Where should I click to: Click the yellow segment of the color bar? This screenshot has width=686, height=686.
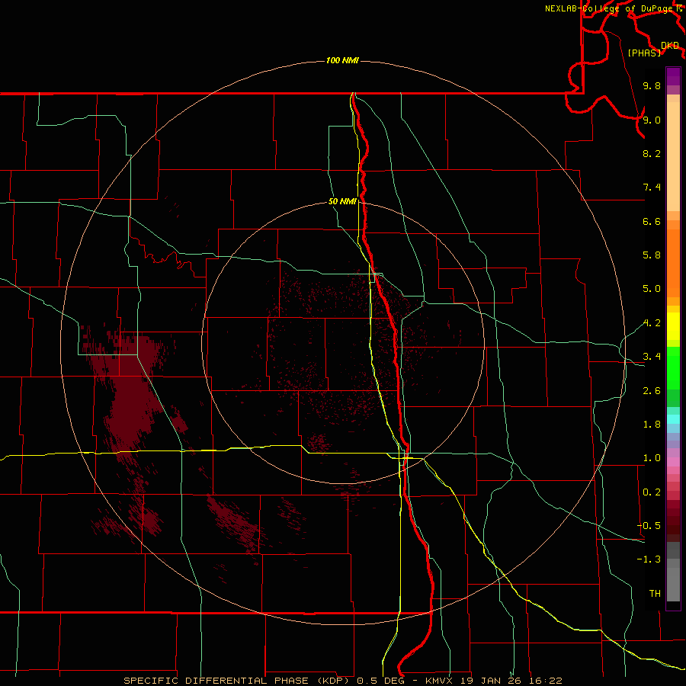(673, 326)
